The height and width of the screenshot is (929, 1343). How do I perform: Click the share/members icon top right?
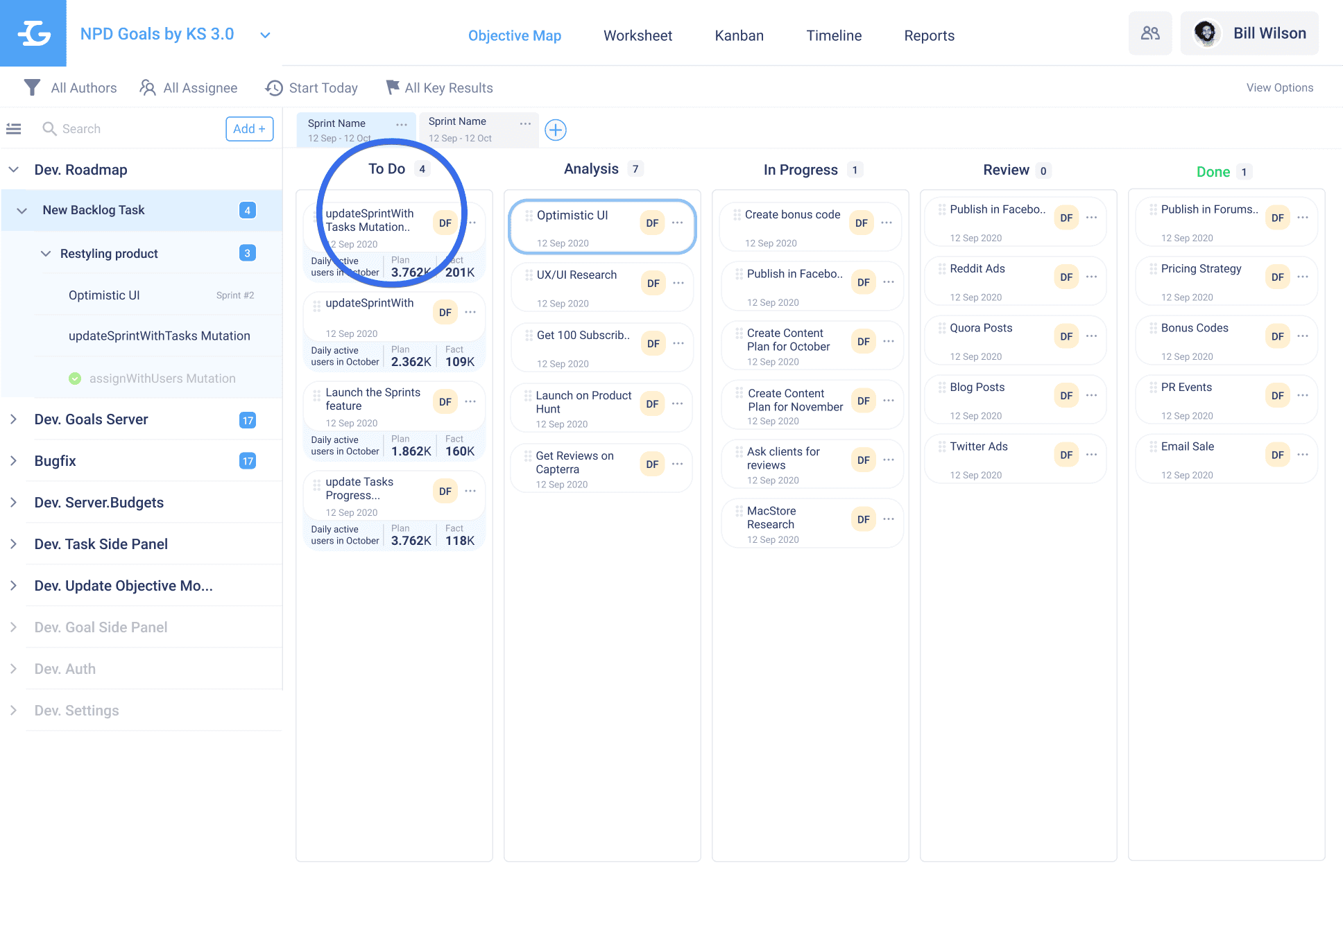[1151, 34]
